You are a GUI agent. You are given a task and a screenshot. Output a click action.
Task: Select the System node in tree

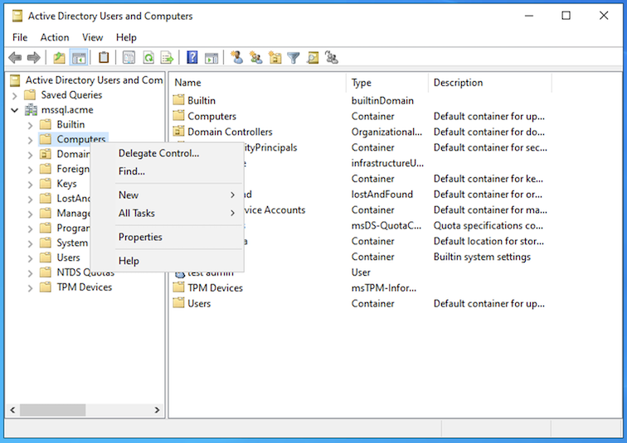click(x=72, y=243)
